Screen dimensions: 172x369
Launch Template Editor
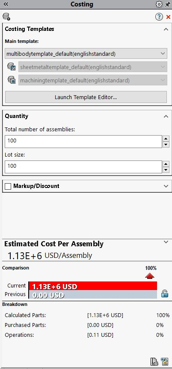pos(86,97)
